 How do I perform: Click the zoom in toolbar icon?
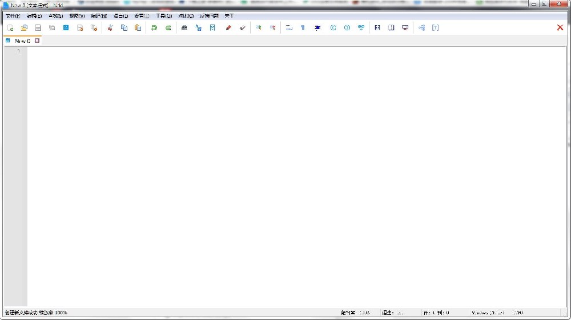[259, 27]
